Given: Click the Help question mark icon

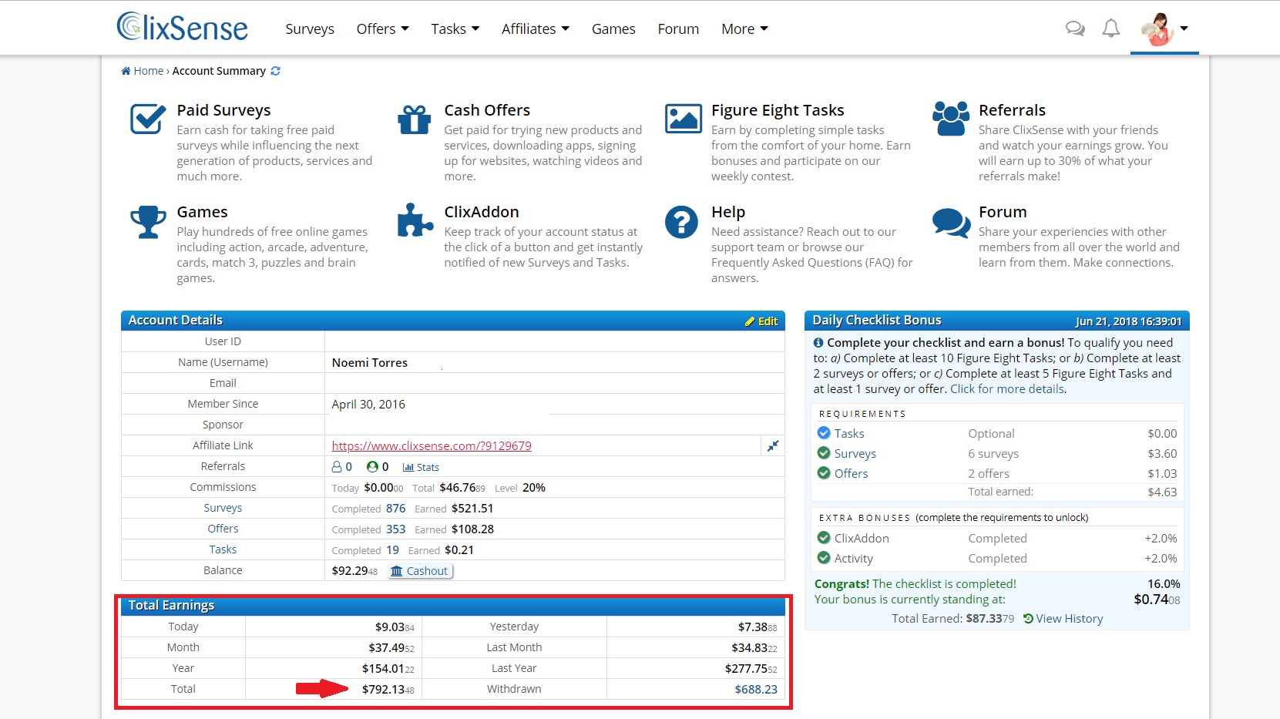Looking at the screenshot, I should pos(681,222).
